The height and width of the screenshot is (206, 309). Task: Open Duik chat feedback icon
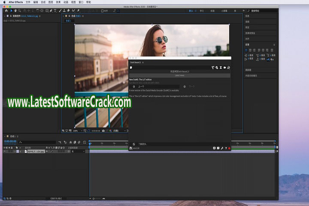click(214, 148)
